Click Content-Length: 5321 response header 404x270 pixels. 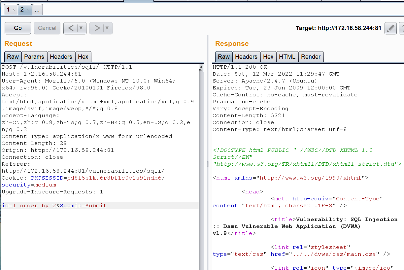[x=249, y=116]
